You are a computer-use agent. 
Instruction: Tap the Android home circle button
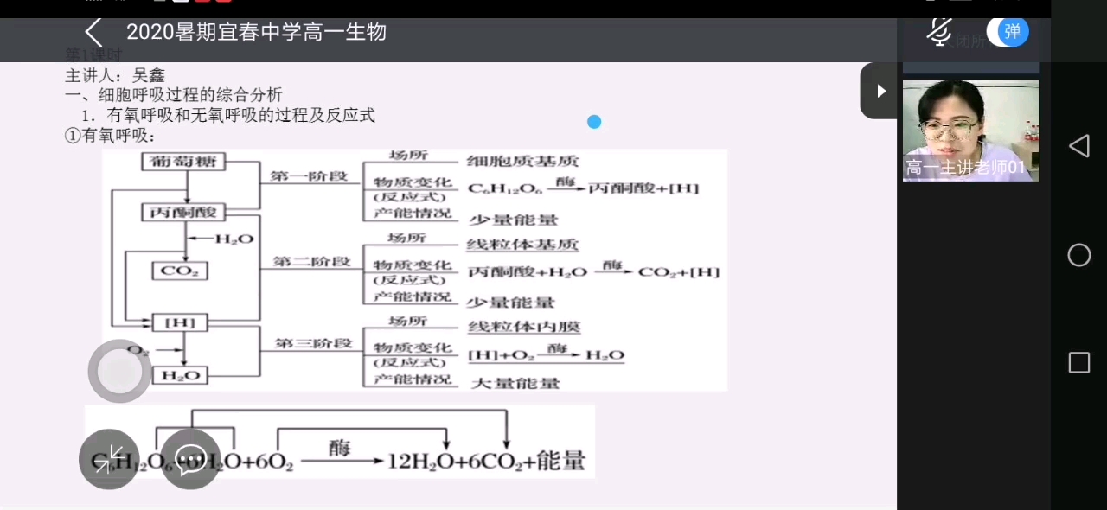click(1079, 255)
